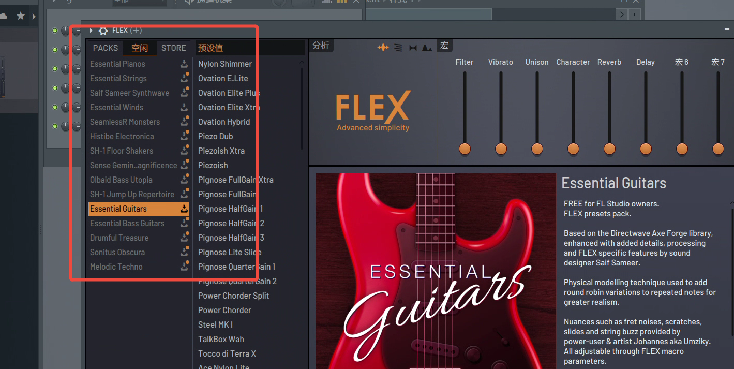
Task: Click the preset list scroll-up arrow
Action: (302, 63)
